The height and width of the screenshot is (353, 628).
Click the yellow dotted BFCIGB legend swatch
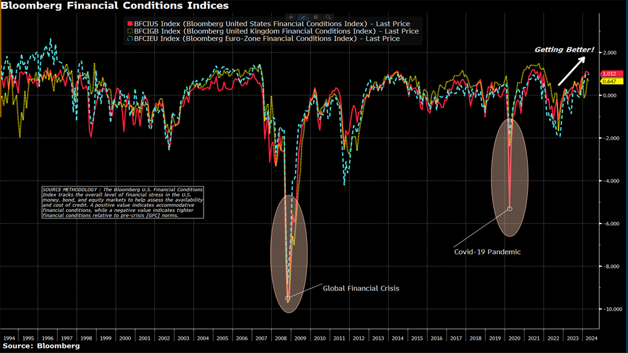tap(130, 31)
